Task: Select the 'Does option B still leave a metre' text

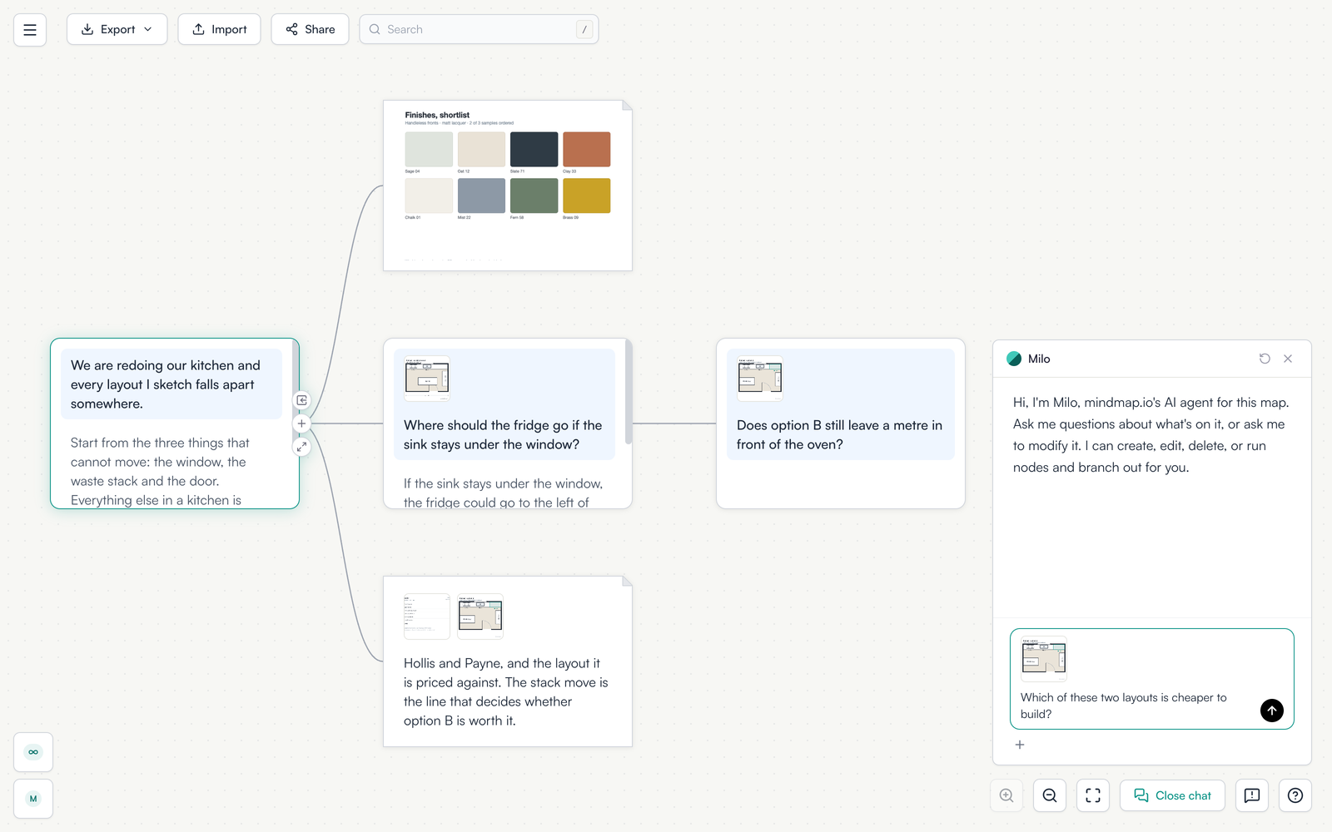Action: click(x=839, y=434)
